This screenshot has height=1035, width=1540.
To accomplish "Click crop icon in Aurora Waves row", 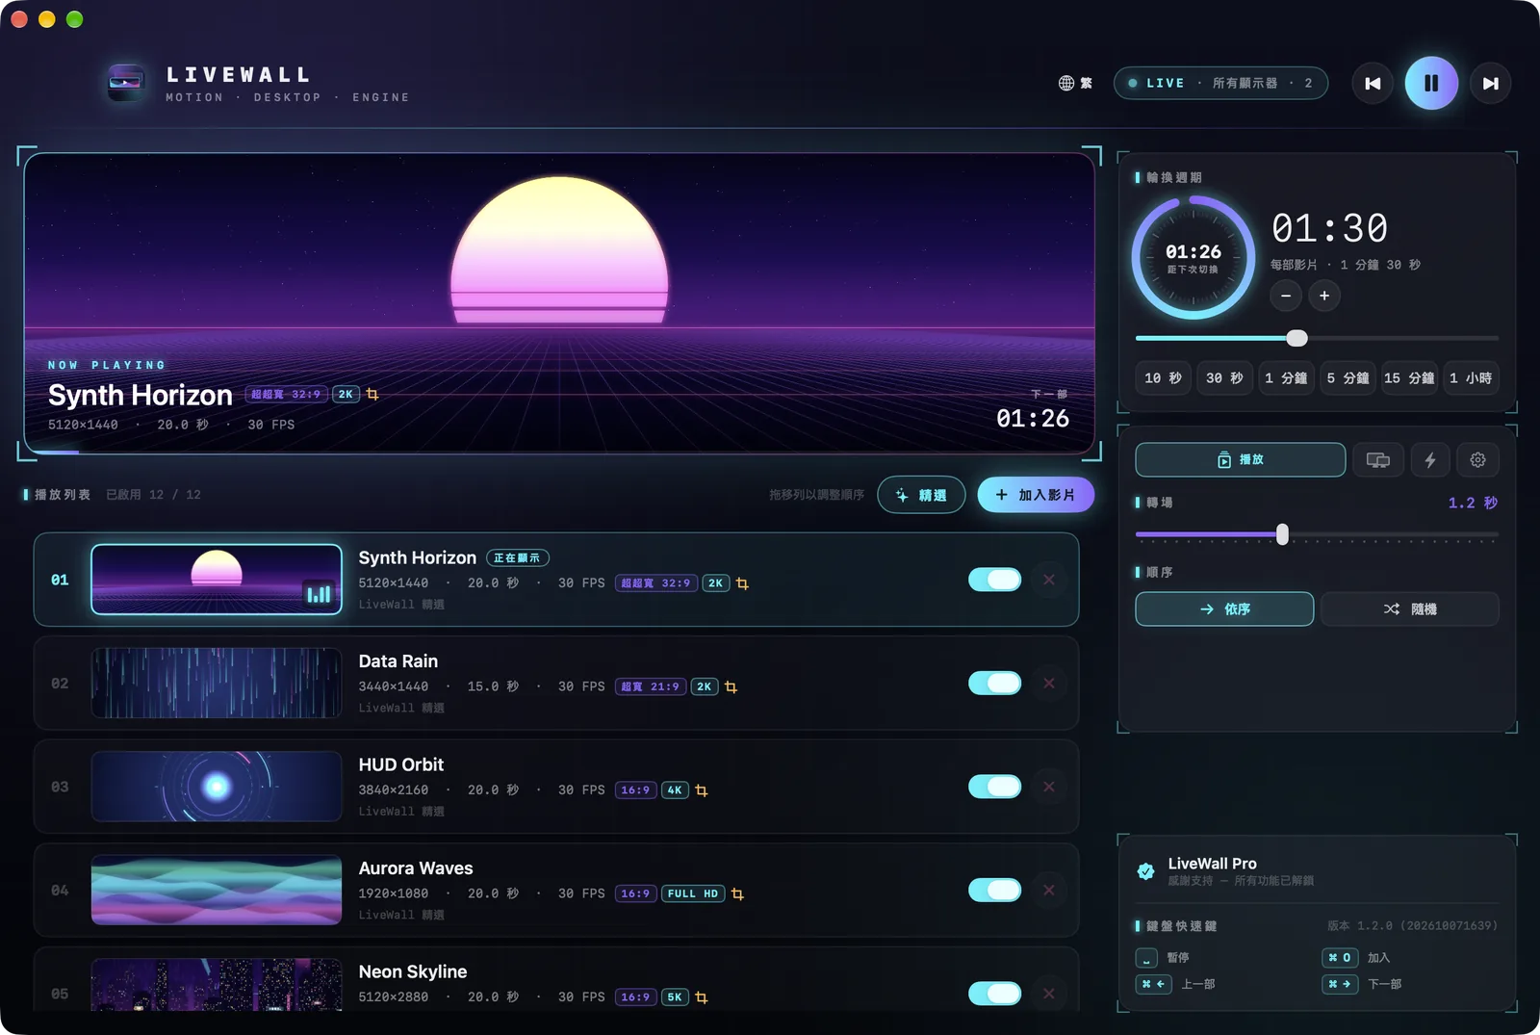I will (x=737, y=893).
